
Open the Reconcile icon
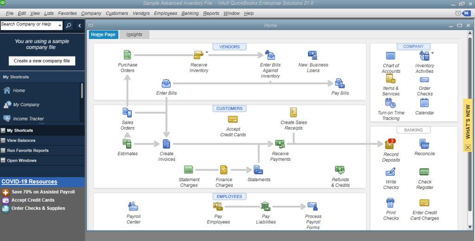[424, 144]
